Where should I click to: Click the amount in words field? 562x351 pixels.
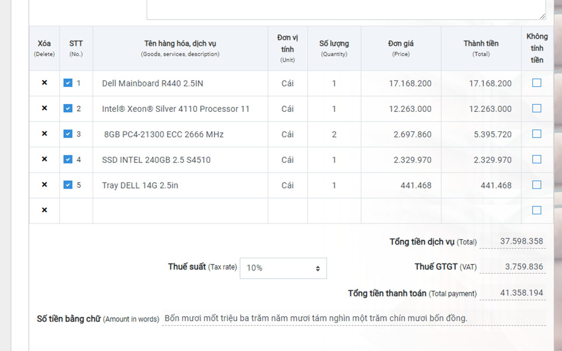(353, 319)
